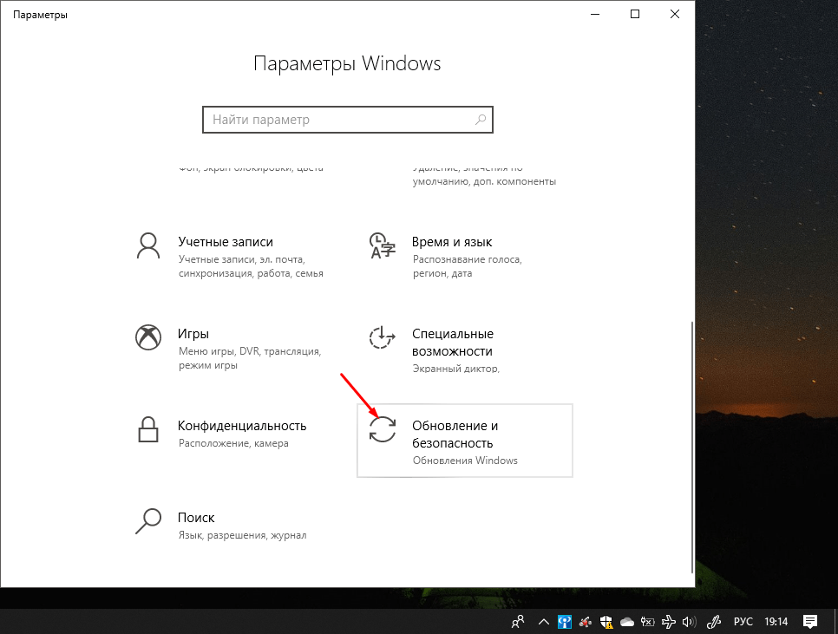This screenshot has height=634, width=838.
Task: Open the Учетные записи person icon
Action: [x=148, y=245]
